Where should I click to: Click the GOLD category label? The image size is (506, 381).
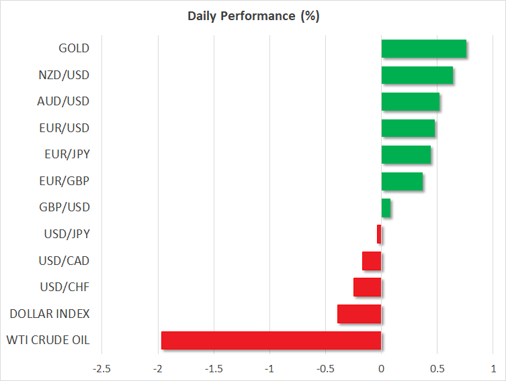coord(73,48)
